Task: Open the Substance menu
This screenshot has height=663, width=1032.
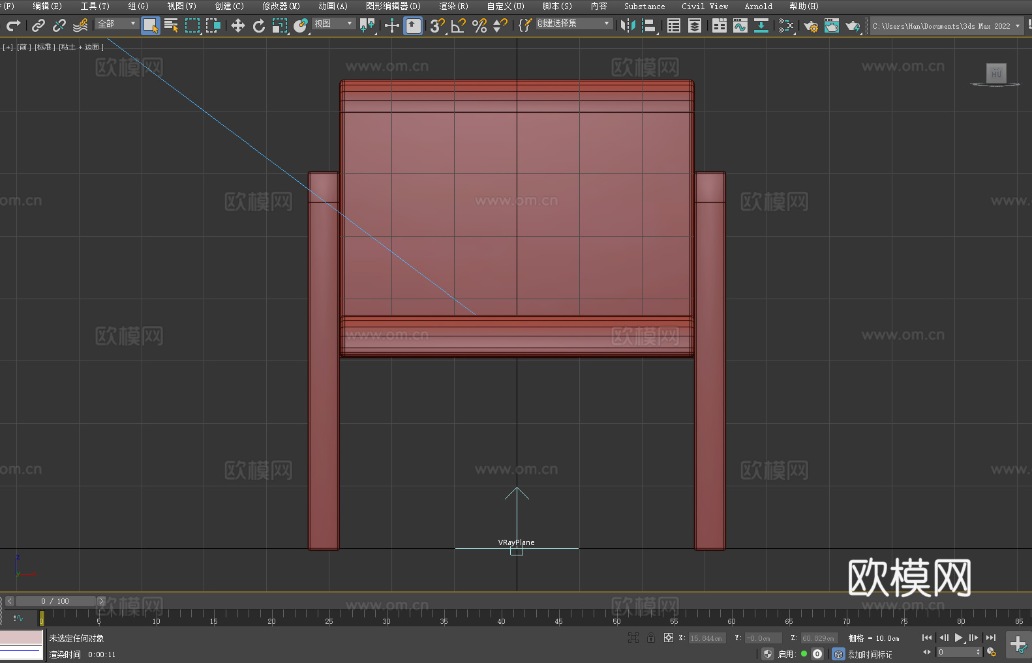Action: tap(645, 6)
